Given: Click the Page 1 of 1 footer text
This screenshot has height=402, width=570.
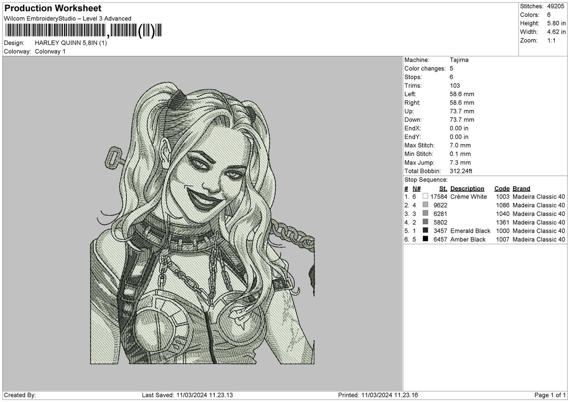Looking at the screenshot, I should (551, 395).
